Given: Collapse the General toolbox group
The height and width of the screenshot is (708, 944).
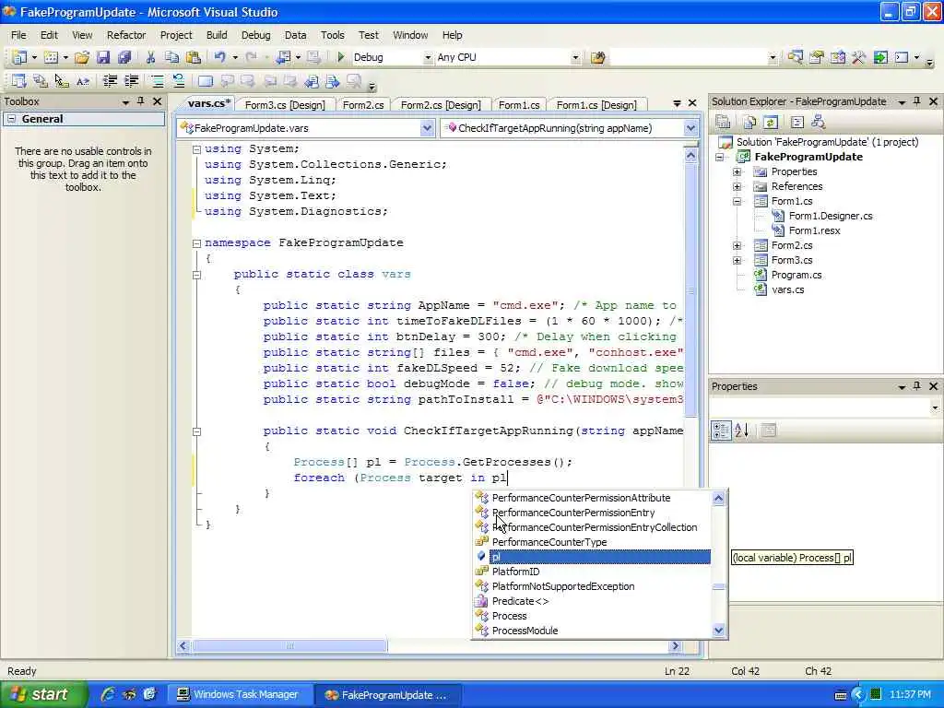Looking at the screenshot, I should (11, 119).
